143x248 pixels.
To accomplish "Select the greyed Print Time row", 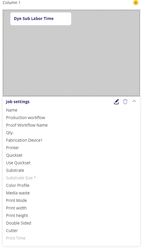I will [16, 238].
